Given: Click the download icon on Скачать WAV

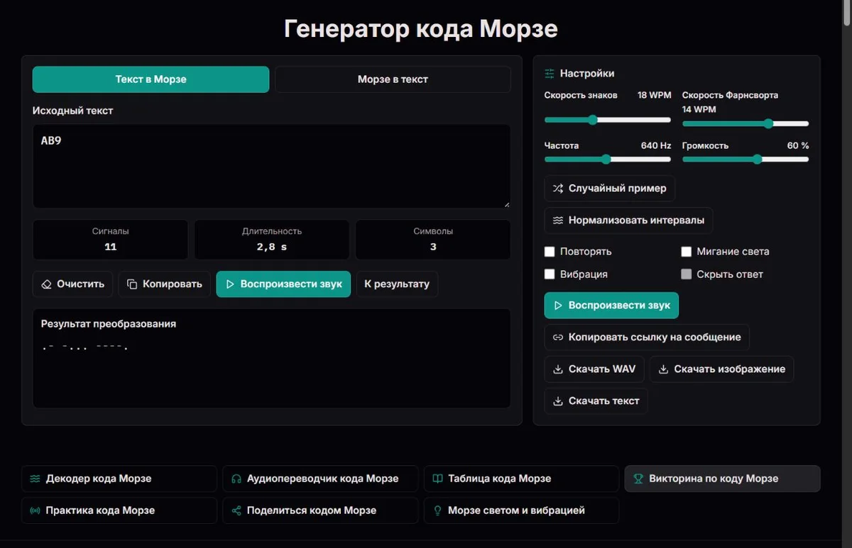Looking at the screenshot, I should [558, 369].
